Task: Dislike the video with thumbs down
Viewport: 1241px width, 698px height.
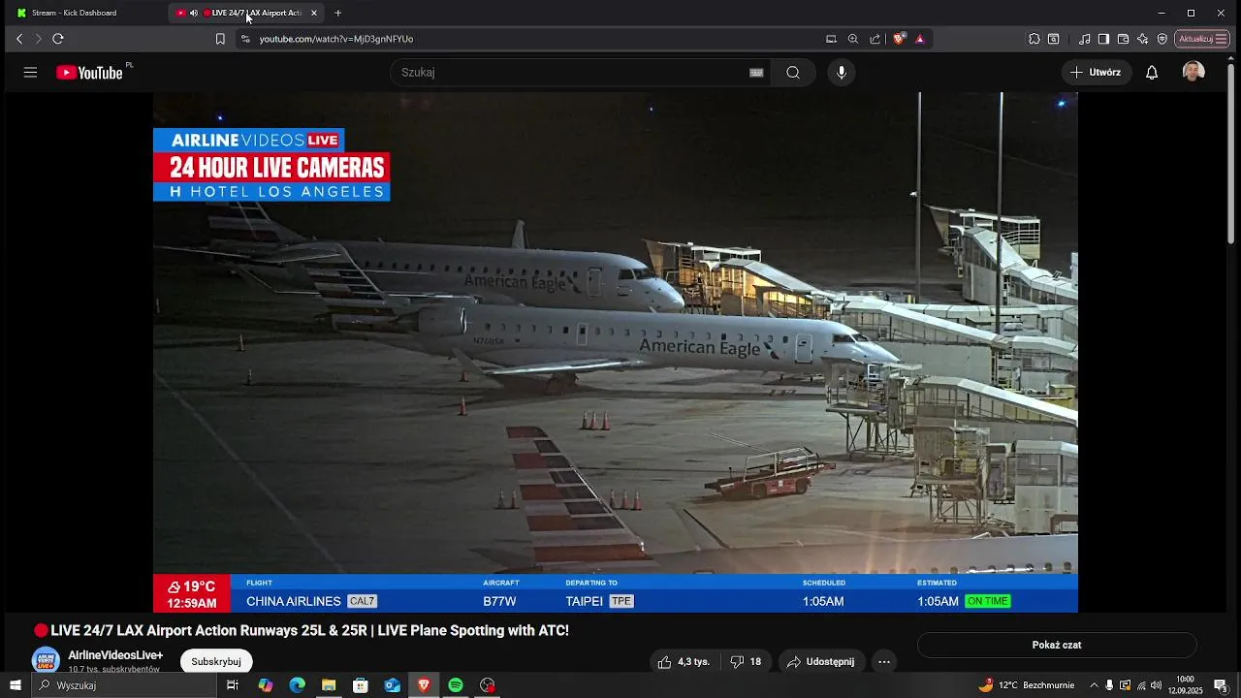Action: 746,662
